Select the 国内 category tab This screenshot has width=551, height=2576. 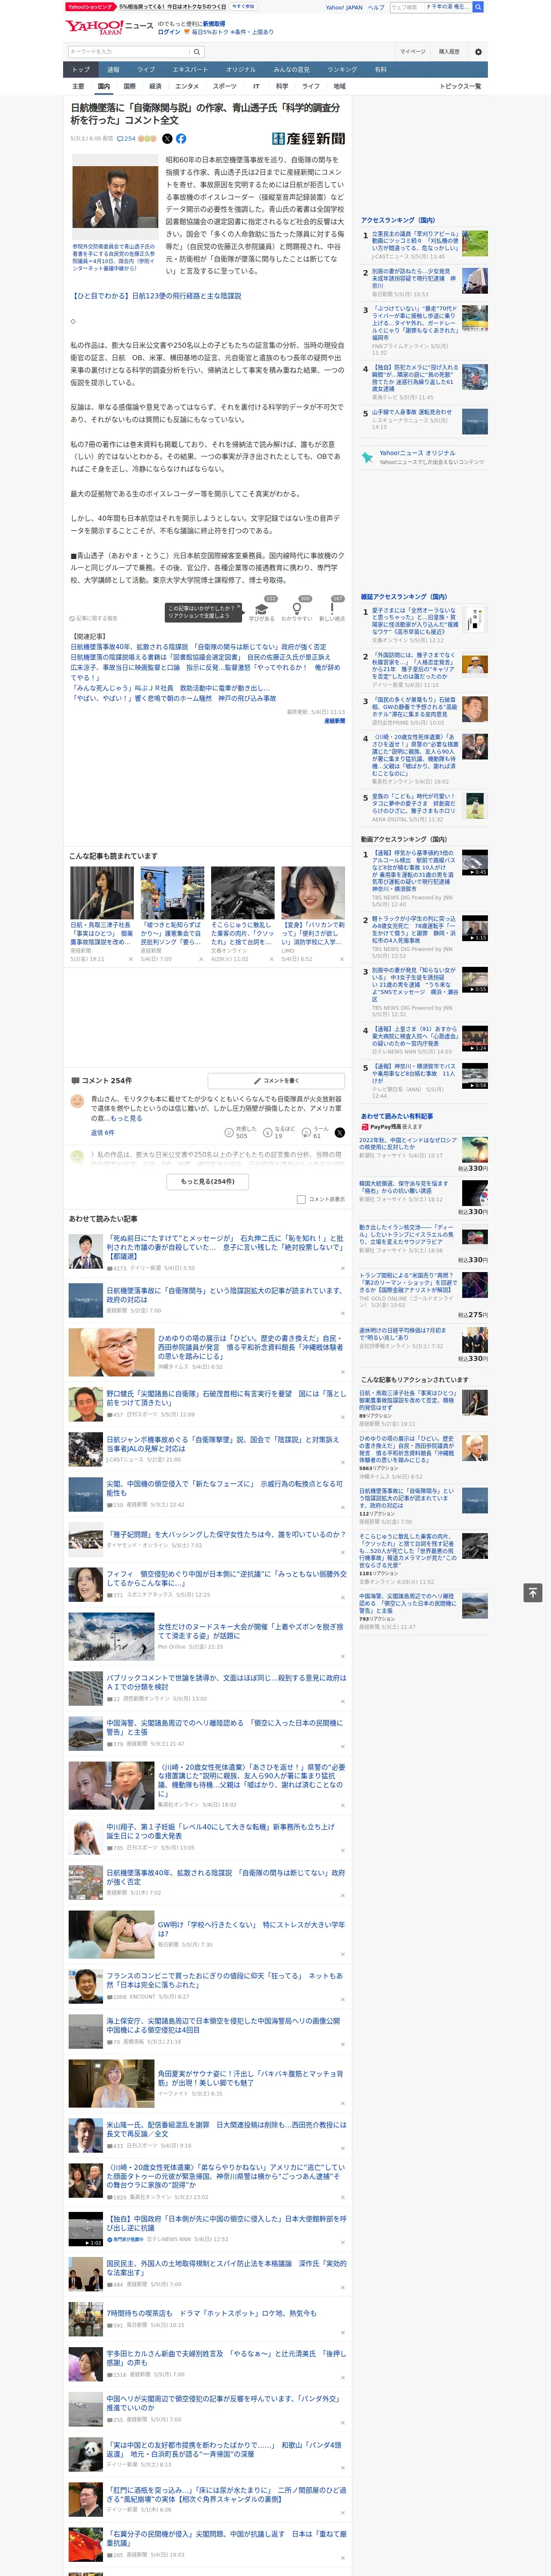103,86
